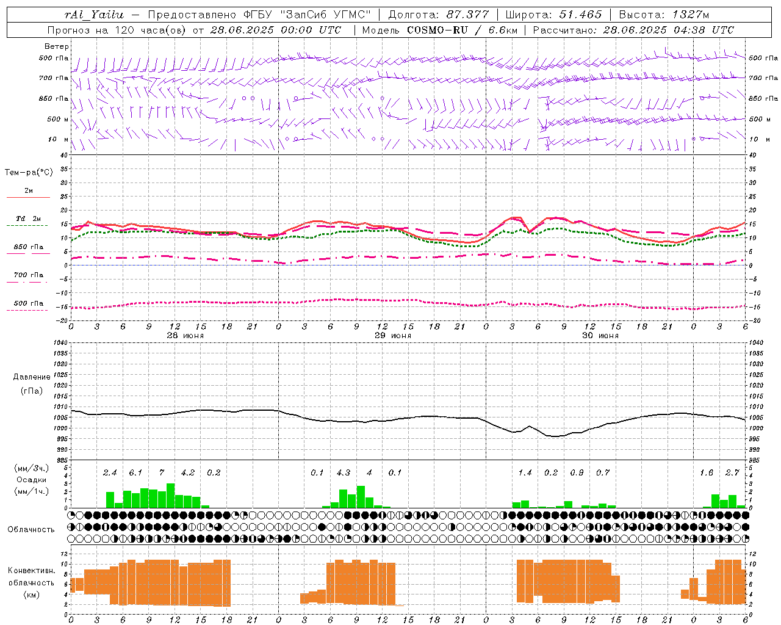
Task: Click the forecast start 28.06.2025 00:00 UTC
Action: click(276, 30)
